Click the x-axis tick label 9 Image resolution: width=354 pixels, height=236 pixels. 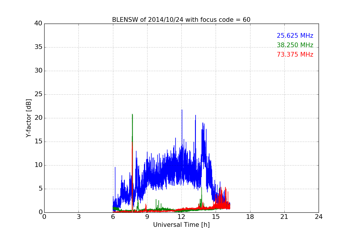point(147,217)
